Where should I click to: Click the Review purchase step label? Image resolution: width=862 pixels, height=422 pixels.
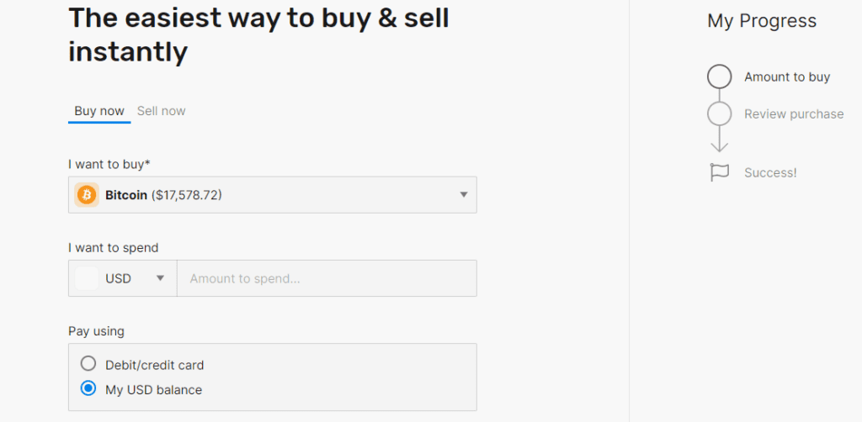793,113
